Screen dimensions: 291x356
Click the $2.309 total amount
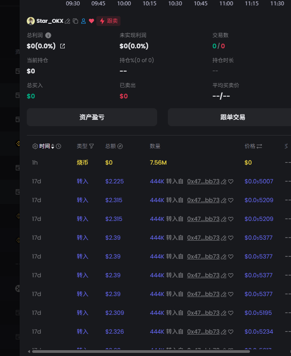coord(115,313)
